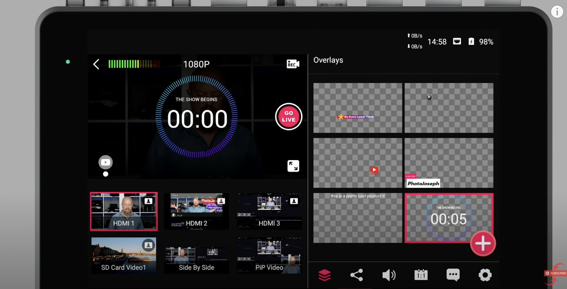Select the HDMI 1 source

124,211
